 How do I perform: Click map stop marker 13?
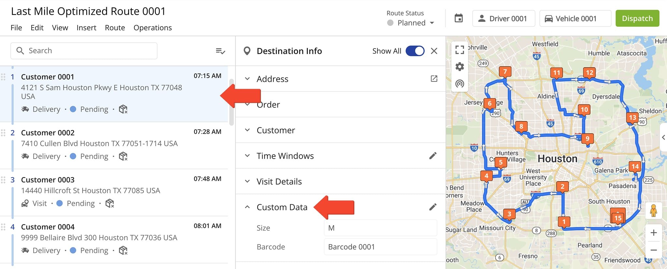click(x=632, y=118)
